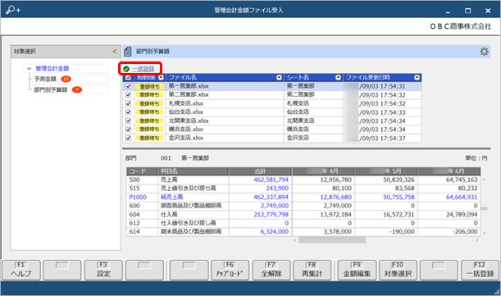Click the 売上値引き及び戻り高 row name

[x=193, y=189]
